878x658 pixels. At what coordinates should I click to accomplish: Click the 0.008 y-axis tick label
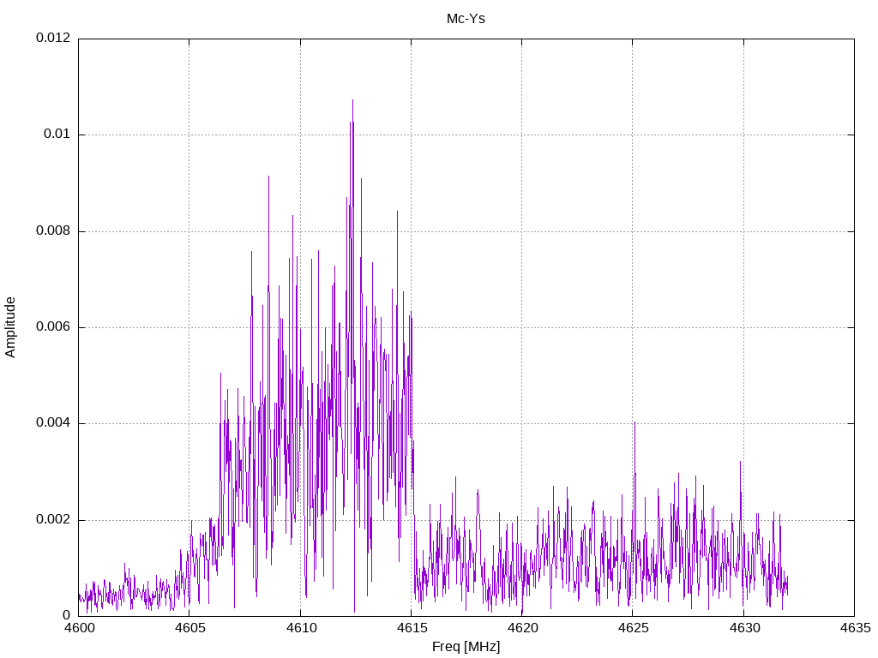coord(54,230)
